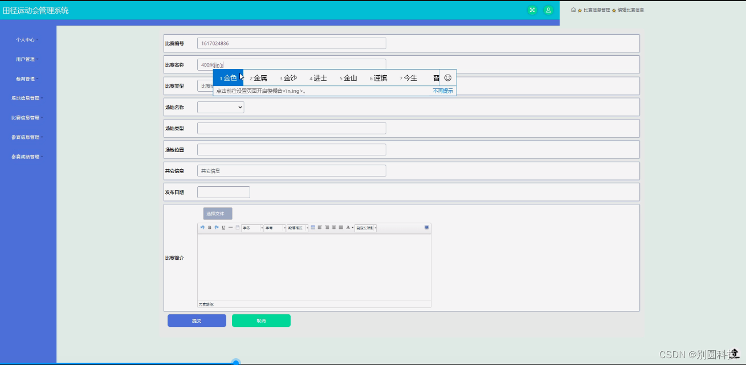746x365 pixels.
Task: Click the 不再提示 link in IME hint
Action: click(x=443, y=91)
